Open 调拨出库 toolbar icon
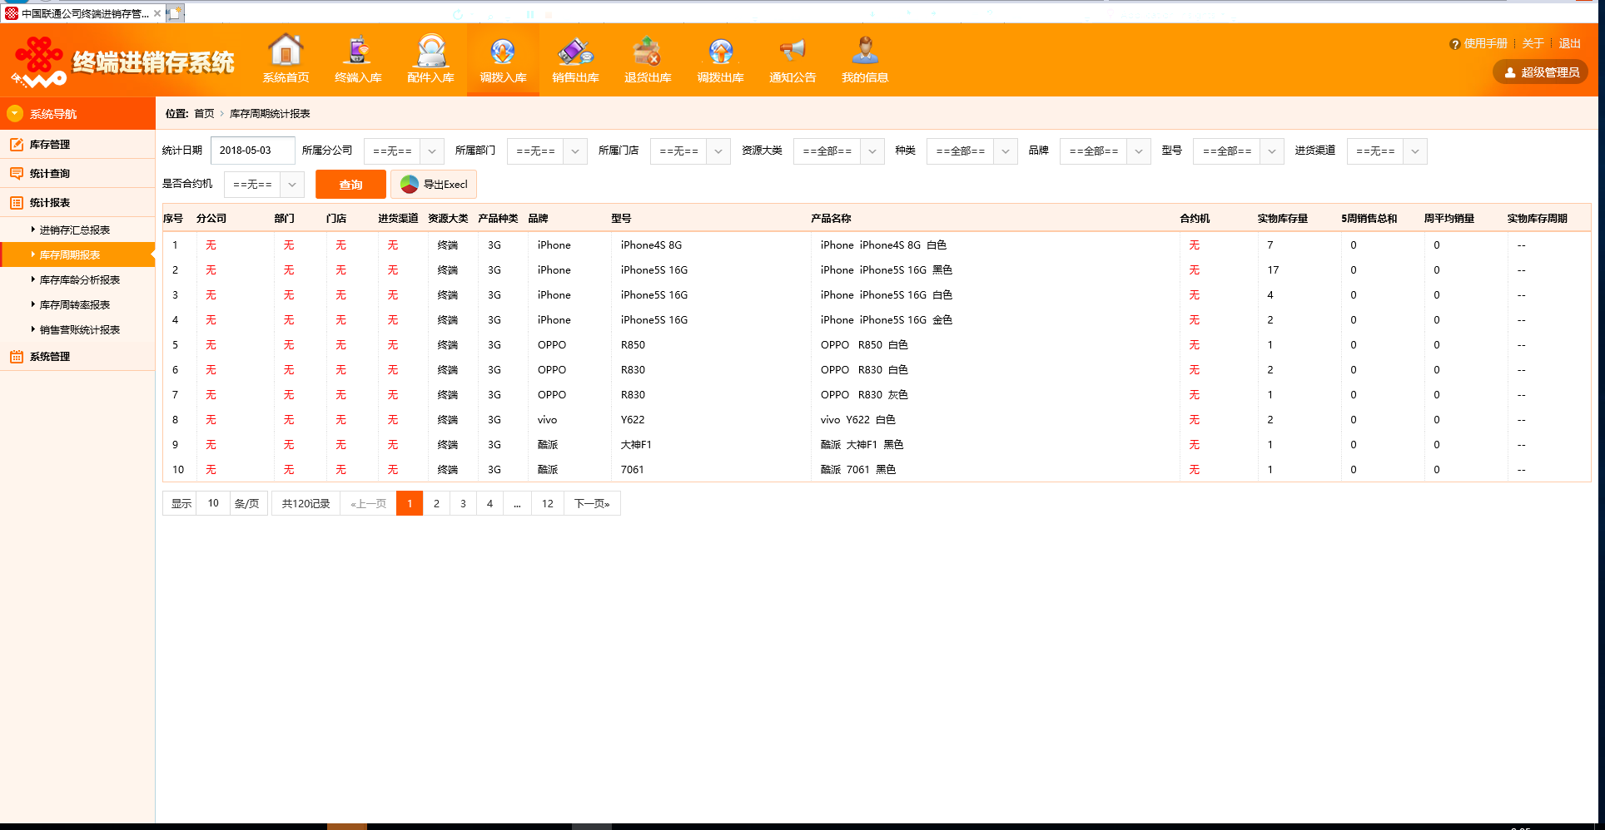This screenshot has height=830, width=1605. [x=720, y=52]
